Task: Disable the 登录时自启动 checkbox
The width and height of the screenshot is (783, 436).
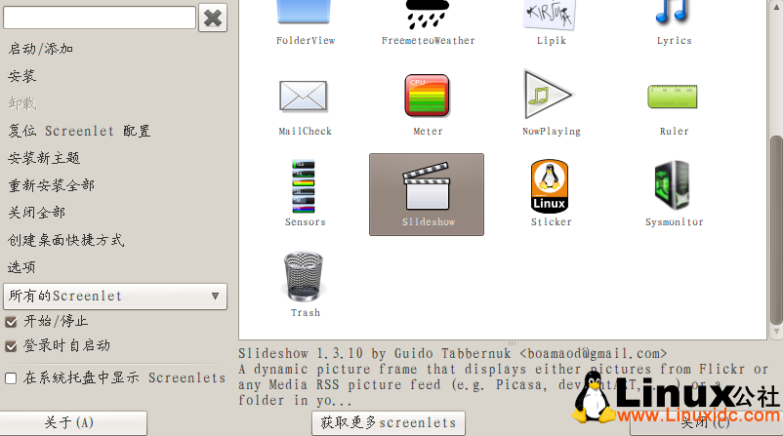Action: (x=12, y=345)
